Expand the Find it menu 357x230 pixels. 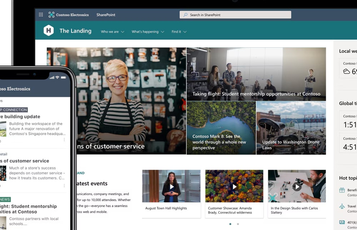tap(179, 32)
